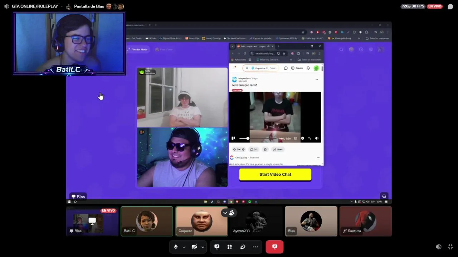Exit full screen with the collapse icon
The width and height of the screenshot is (458, 257).
tap(450, 247)
